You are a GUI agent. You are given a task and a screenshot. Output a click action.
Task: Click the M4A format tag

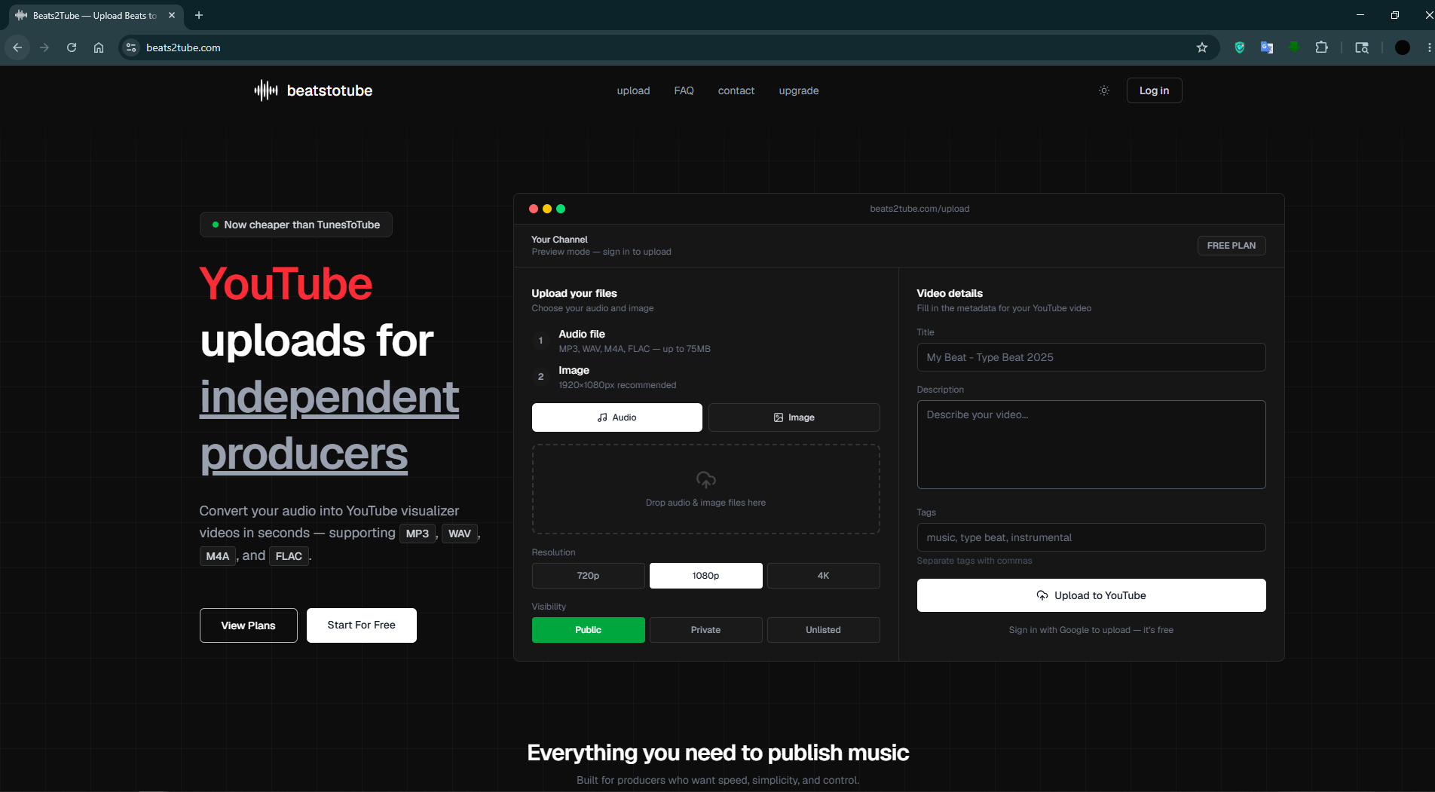[218, 556]
